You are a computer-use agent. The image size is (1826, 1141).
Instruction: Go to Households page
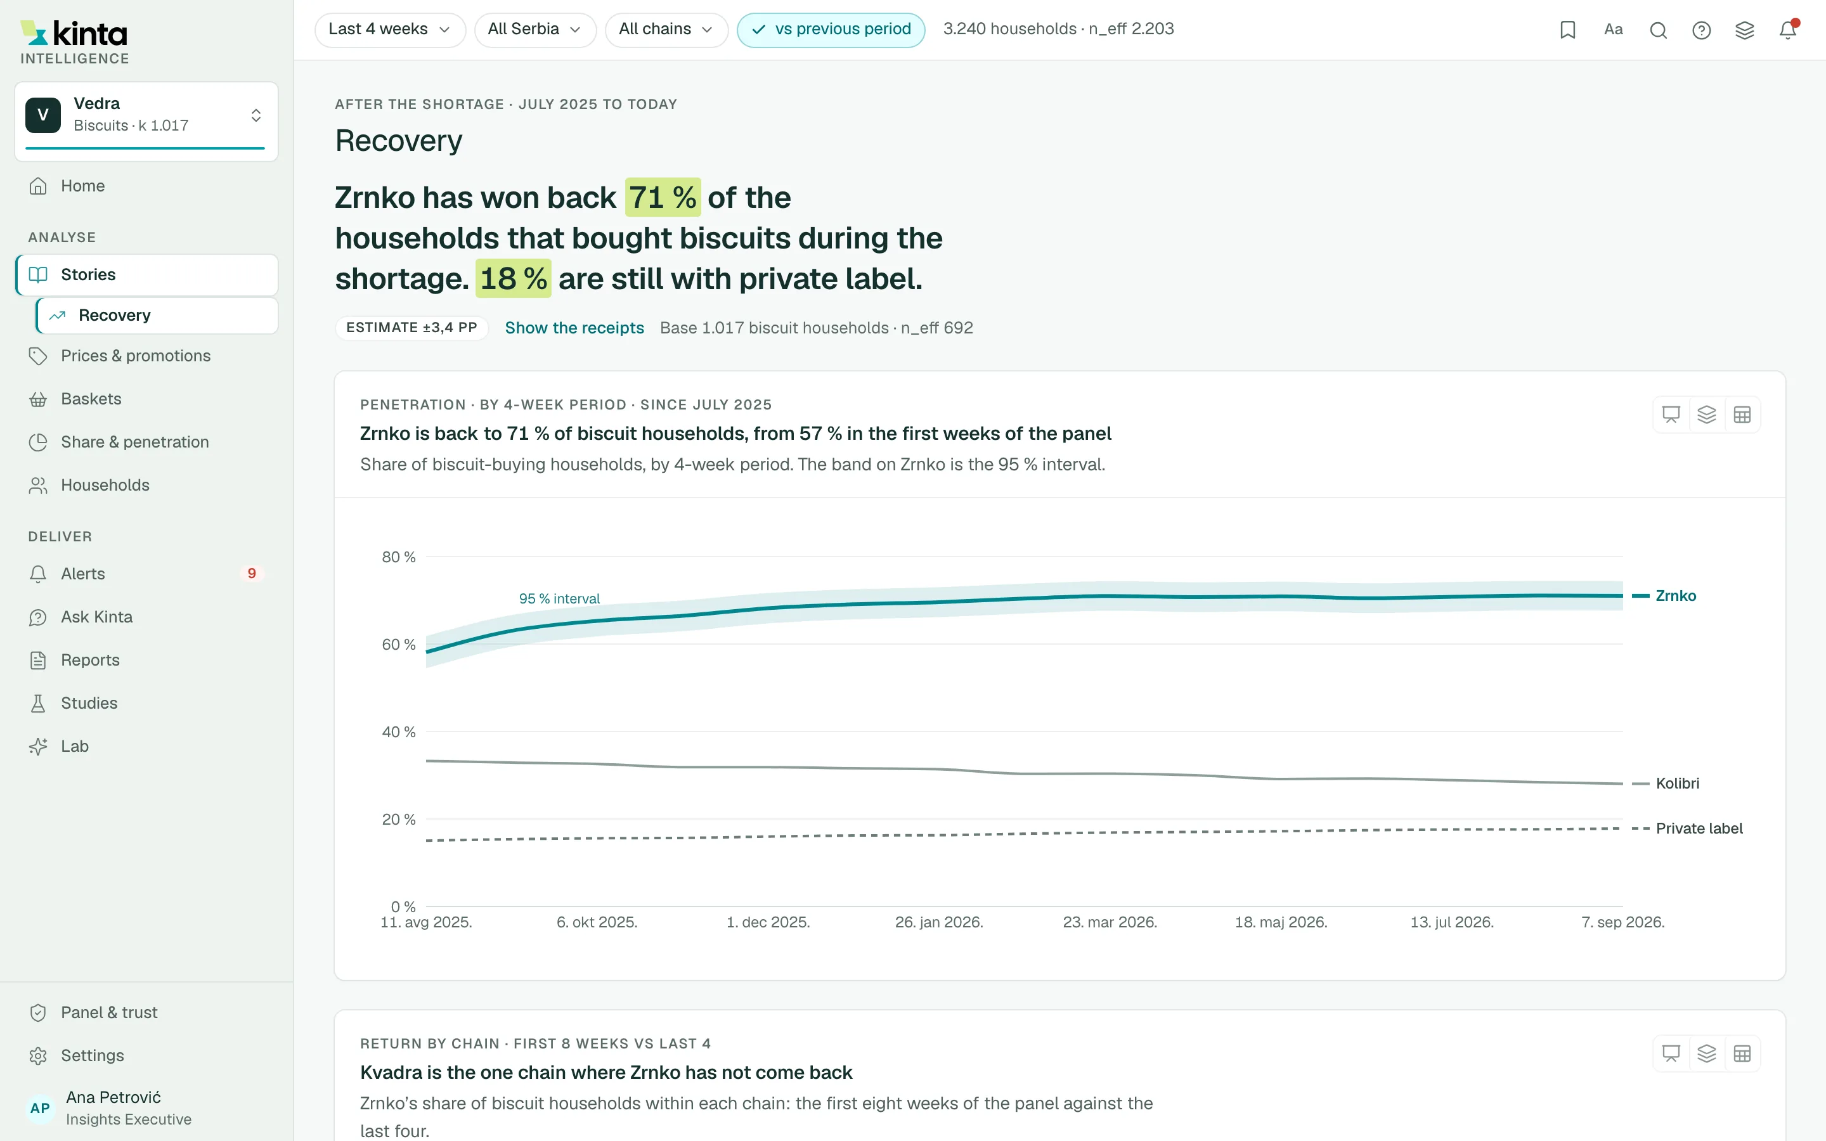click(146, 485)
